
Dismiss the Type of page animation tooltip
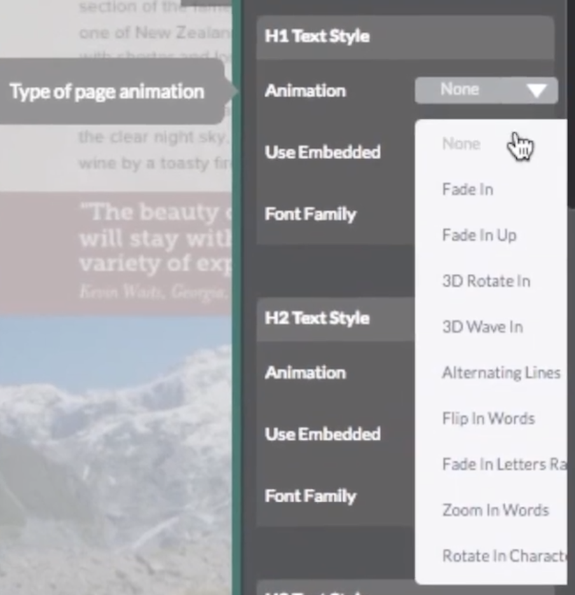coord(106,91)
